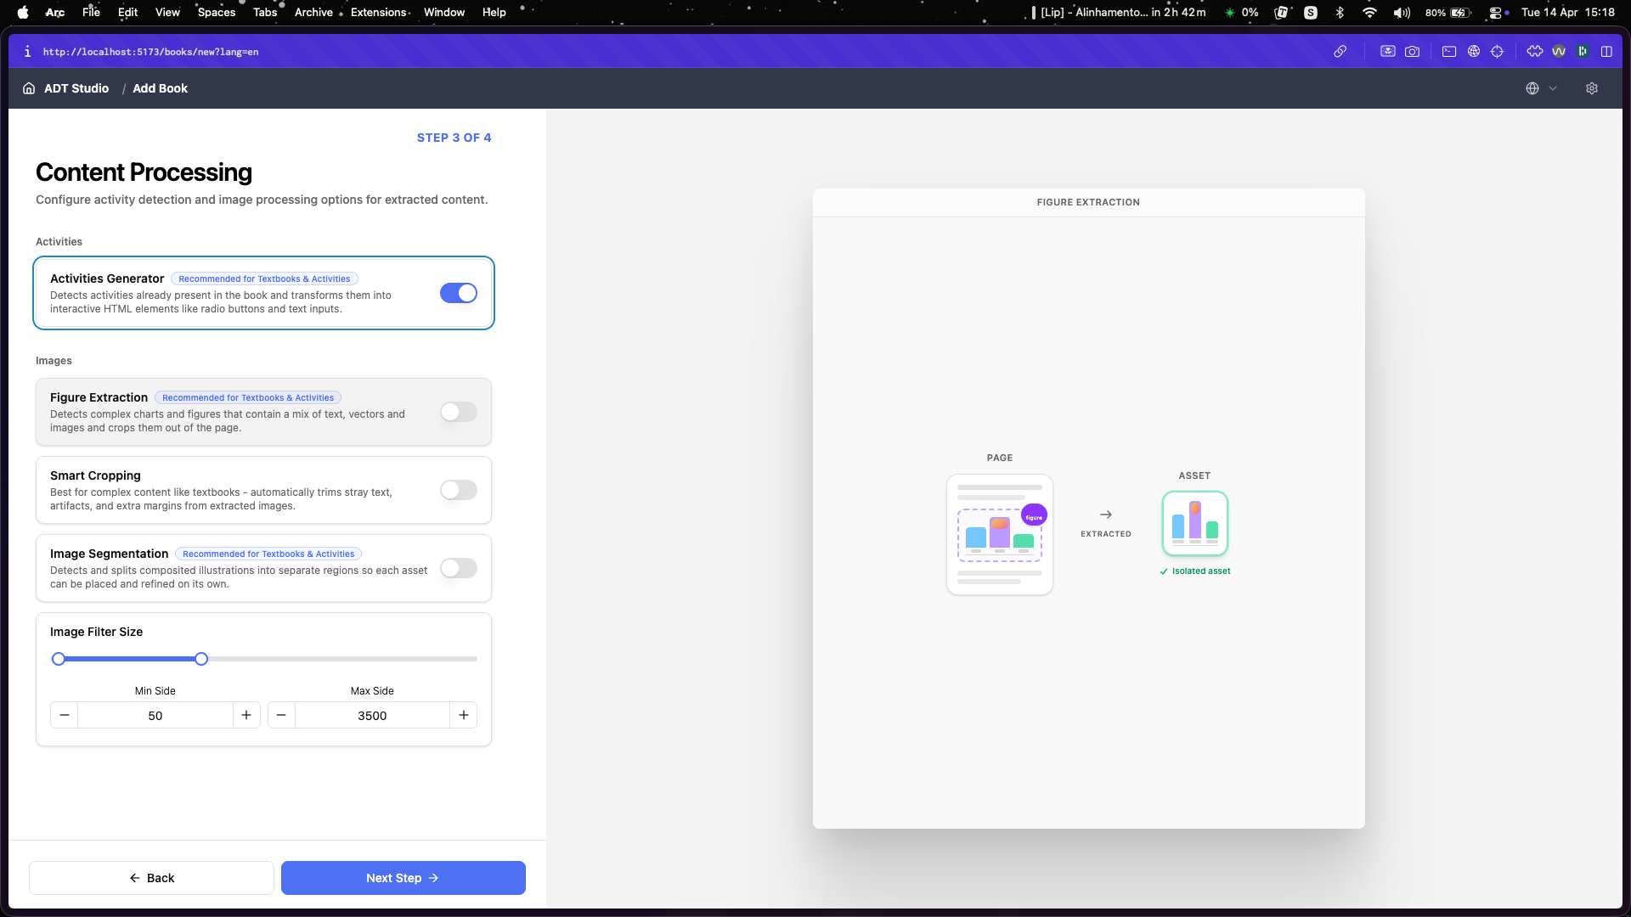
Task: Click the Min Side input field
Action: [x=155, y=715]
